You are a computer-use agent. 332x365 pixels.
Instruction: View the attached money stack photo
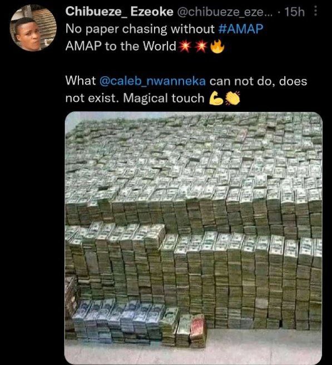194,238
